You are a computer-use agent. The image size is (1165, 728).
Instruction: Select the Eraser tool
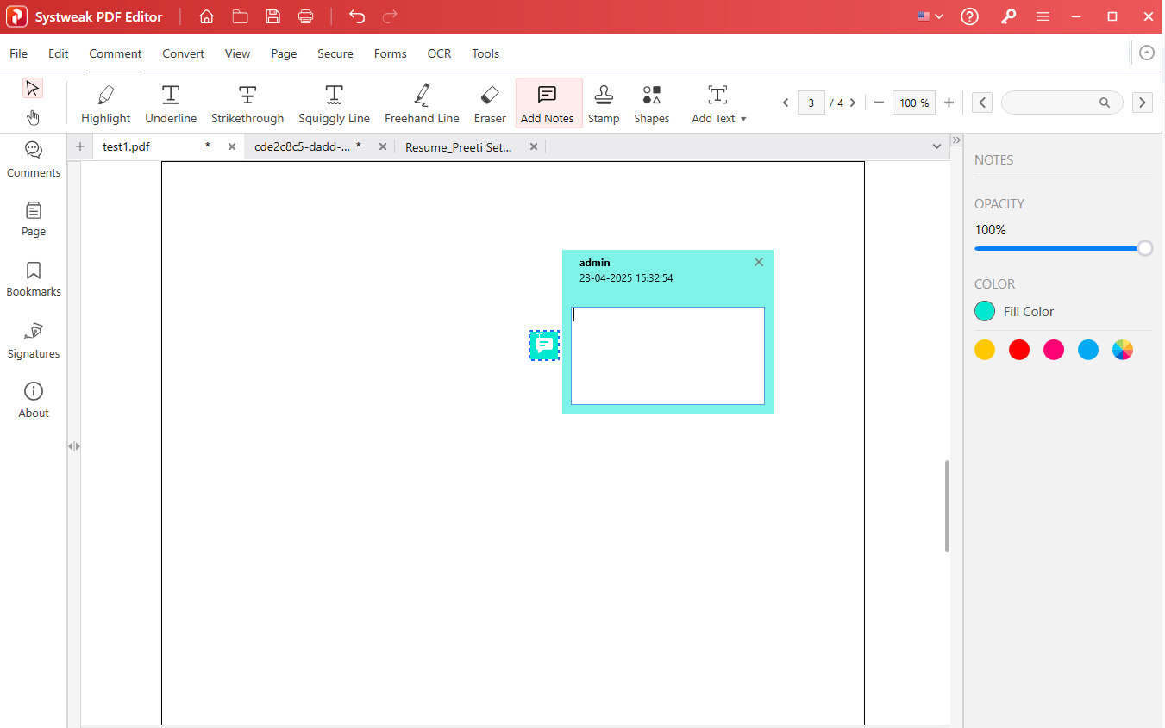(490, 103)
